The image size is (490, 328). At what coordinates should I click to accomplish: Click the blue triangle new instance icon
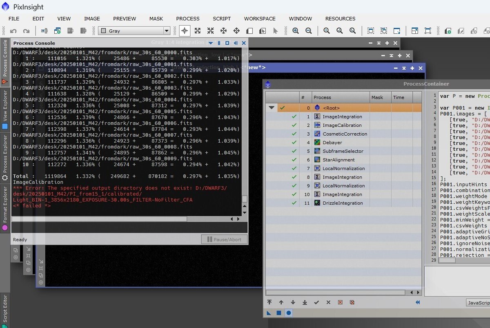coord(269,313)
